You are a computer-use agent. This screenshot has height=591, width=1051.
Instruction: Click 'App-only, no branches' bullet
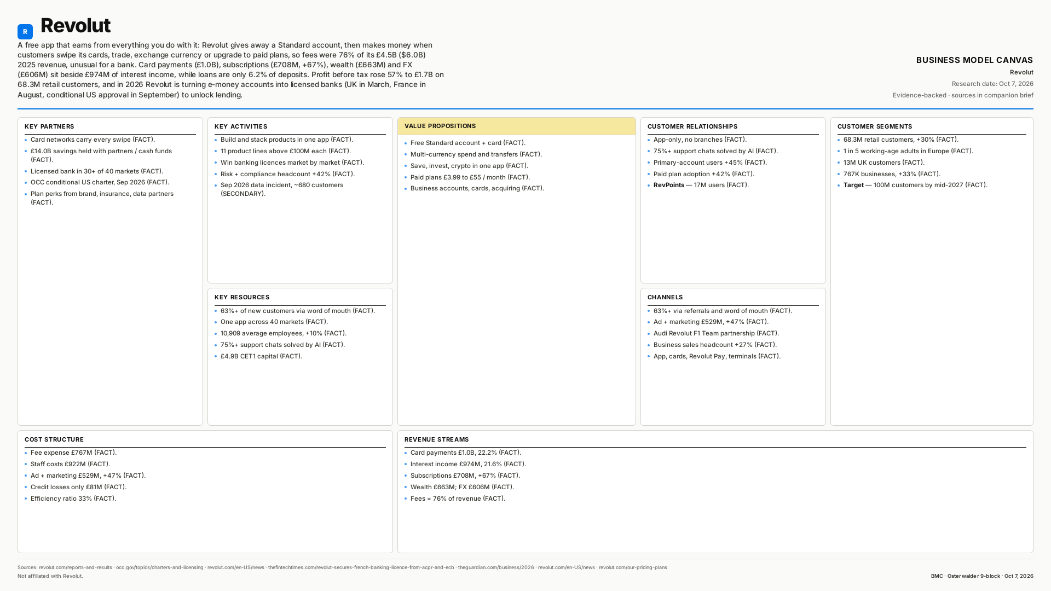pyautogui.click(x=700, y=140)
